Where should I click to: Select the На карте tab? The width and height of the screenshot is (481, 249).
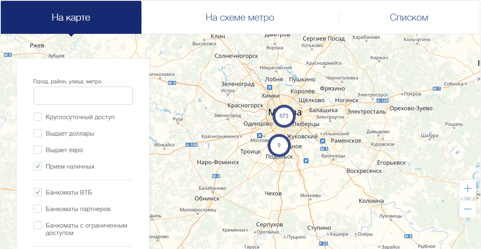pyautogui.click(x=71, y=17)
